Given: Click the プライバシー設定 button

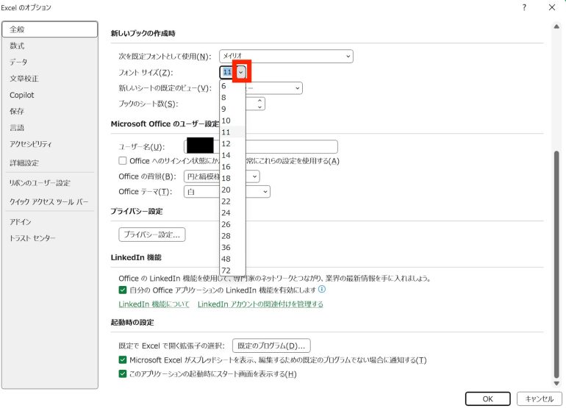Looking at the screenshot, I should [x=152, y=235].
